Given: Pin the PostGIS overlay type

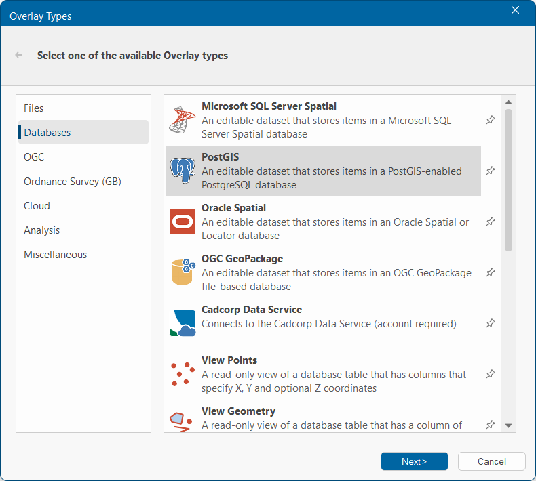Looking at the screenshot, I should [x=491, y=171].
